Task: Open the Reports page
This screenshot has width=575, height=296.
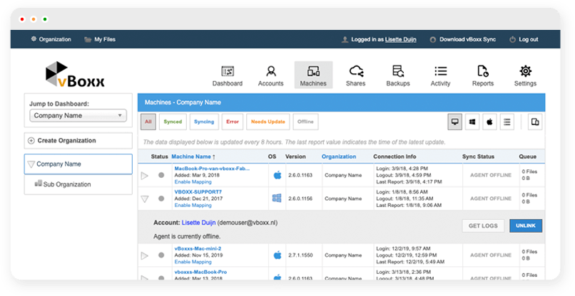Action: (482, 75)
